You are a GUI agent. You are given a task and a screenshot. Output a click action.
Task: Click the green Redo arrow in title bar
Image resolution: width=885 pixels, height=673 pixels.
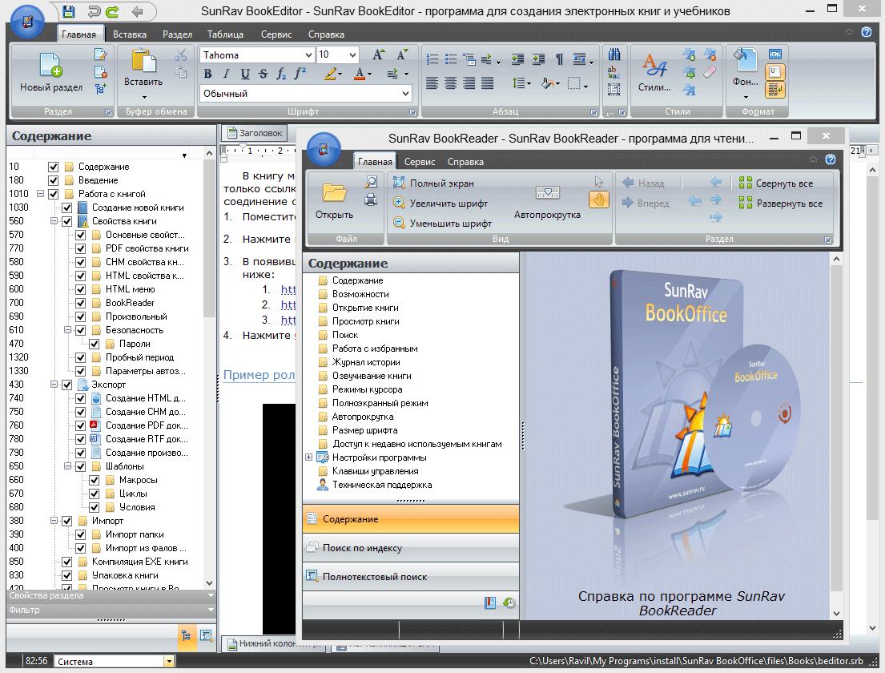tap(113, 10)
